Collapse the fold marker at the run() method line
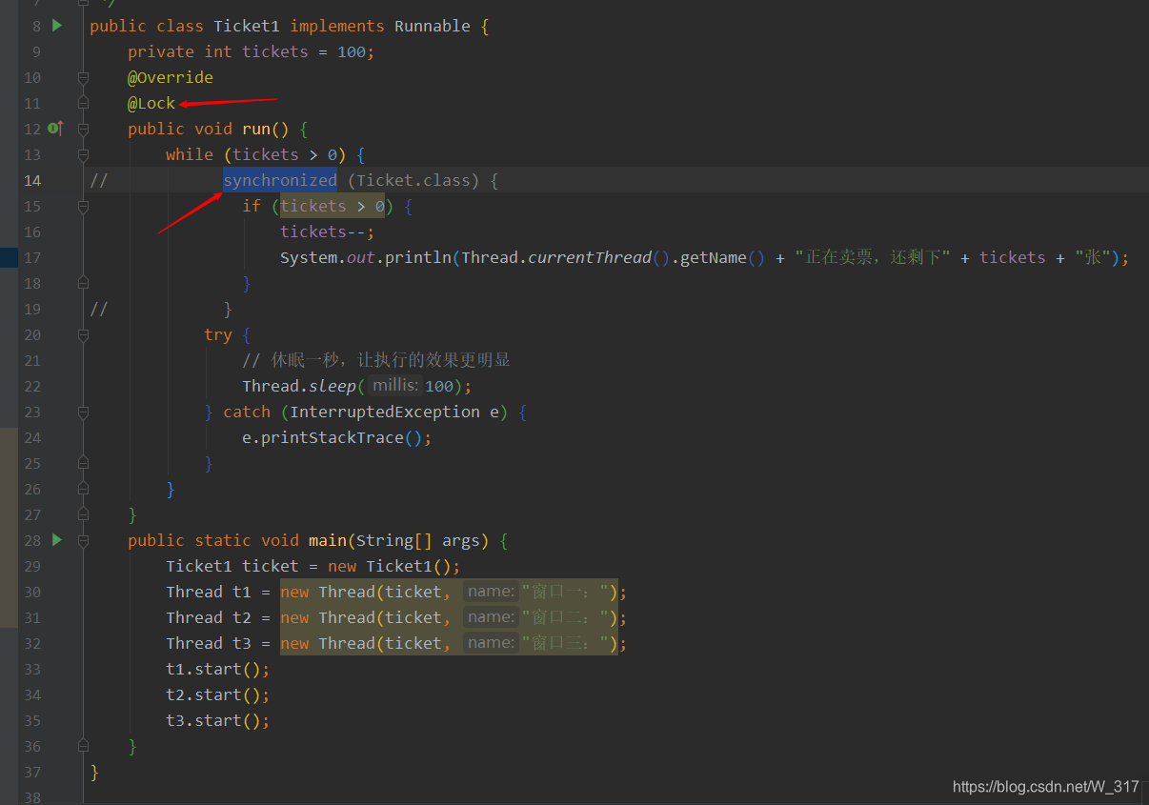This screenshot has height=805, width=1149. 83,129
